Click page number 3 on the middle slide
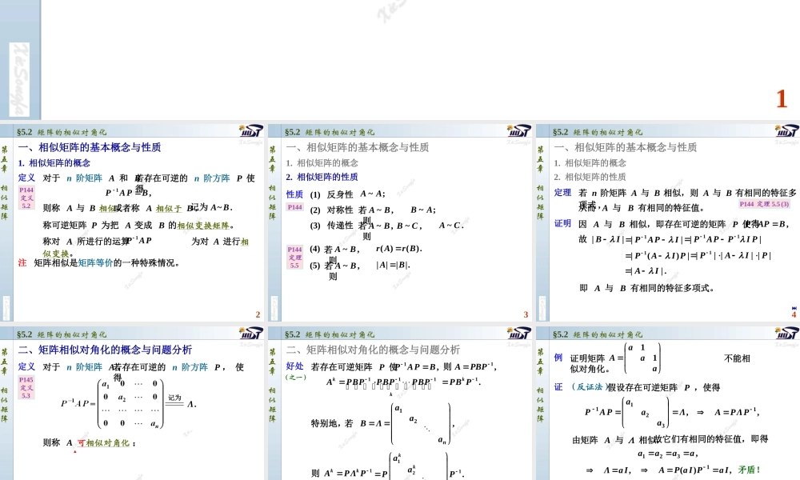This screenshot has height=480, width=800. click(526, 314)
